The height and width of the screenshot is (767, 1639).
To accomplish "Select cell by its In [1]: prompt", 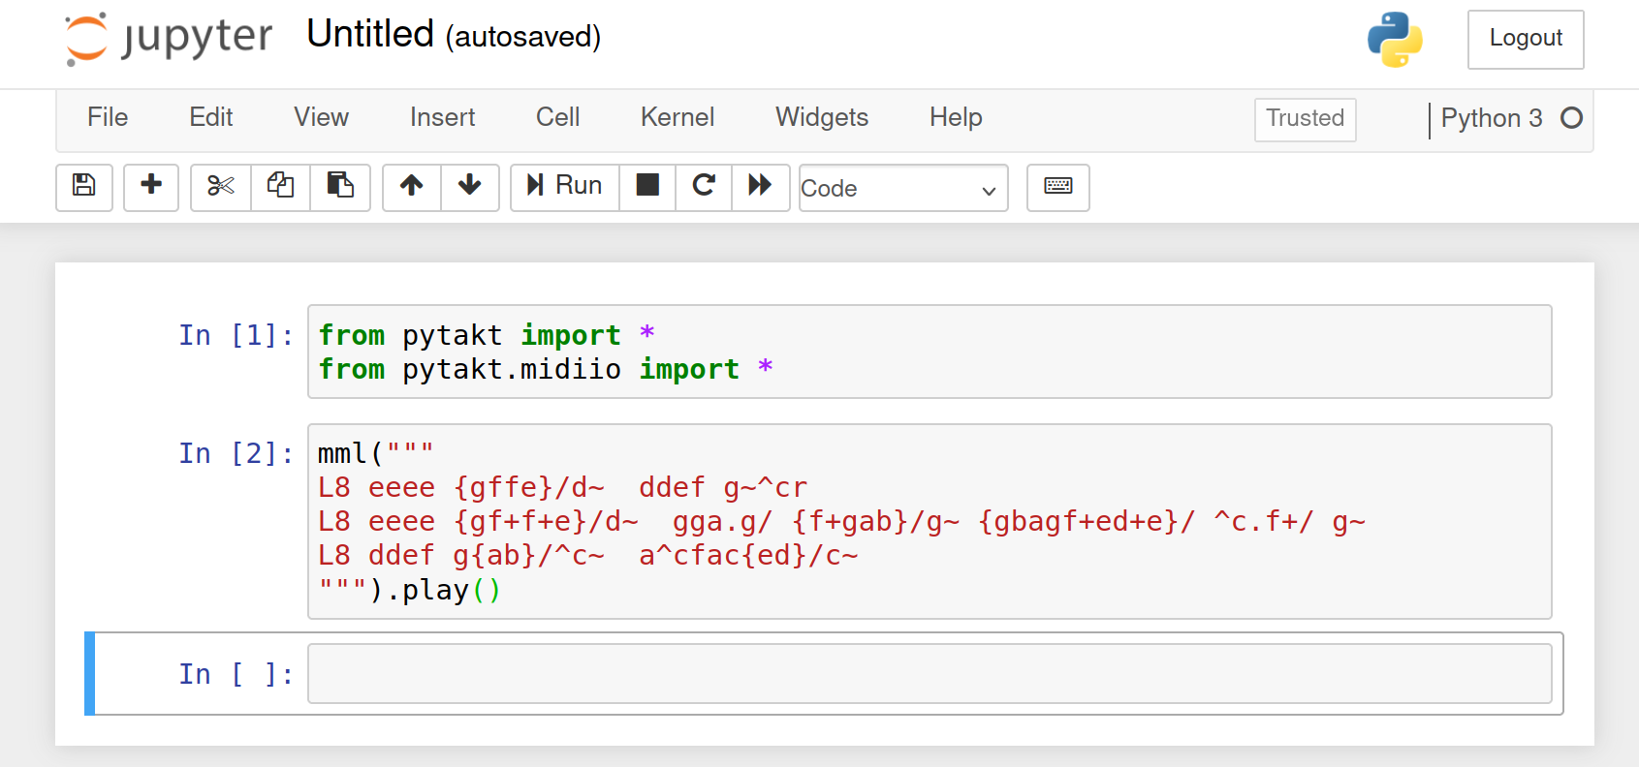I will (x=236, y=335).
